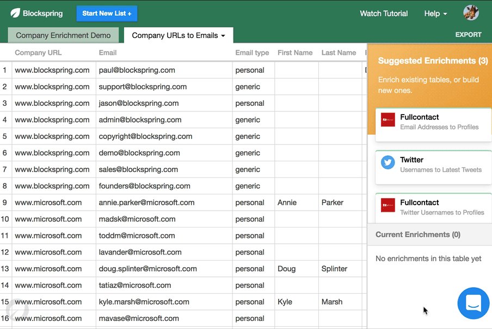Select cell paul@blockspring.com
This screenshot has width=492, height=329.
coord(164,70)
